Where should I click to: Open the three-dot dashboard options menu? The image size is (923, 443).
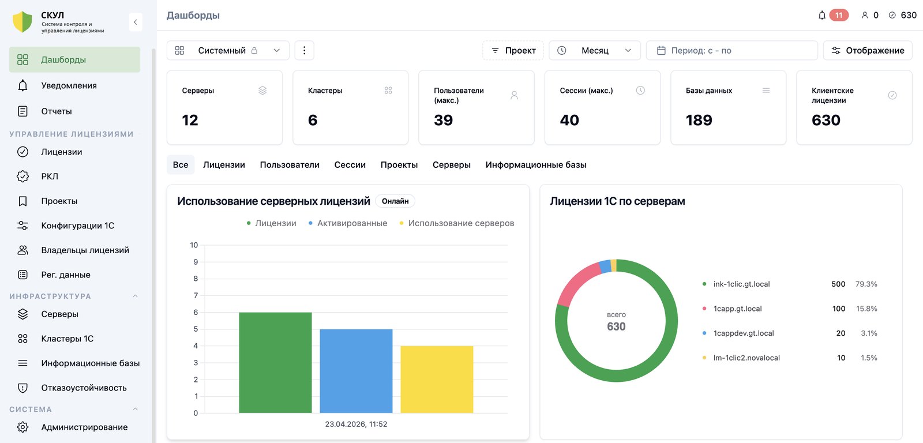click(305, 50)
